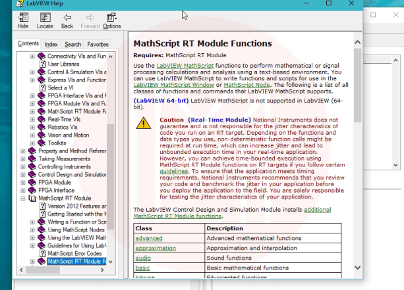Select Taking Measurements book icon

32,159
